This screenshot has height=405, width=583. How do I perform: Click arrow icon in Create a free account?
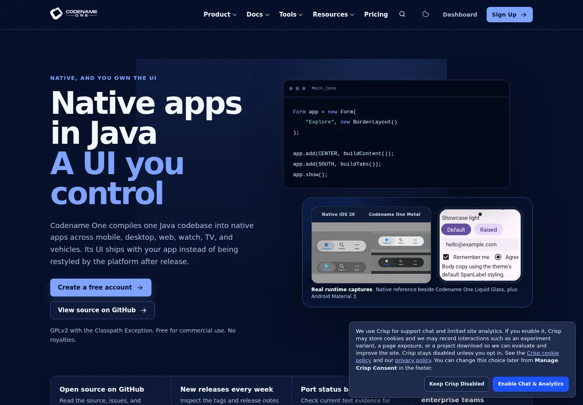tap(140, 288)
